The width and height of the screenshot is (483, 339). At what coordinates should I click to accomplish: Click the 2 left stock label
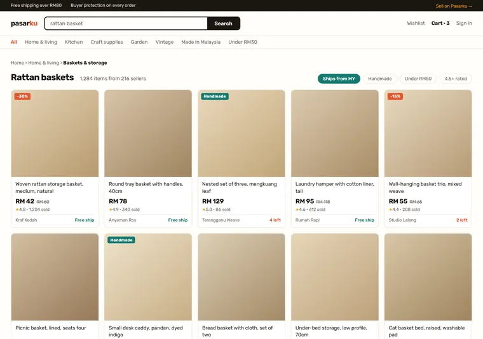click(x=462, y=220)
